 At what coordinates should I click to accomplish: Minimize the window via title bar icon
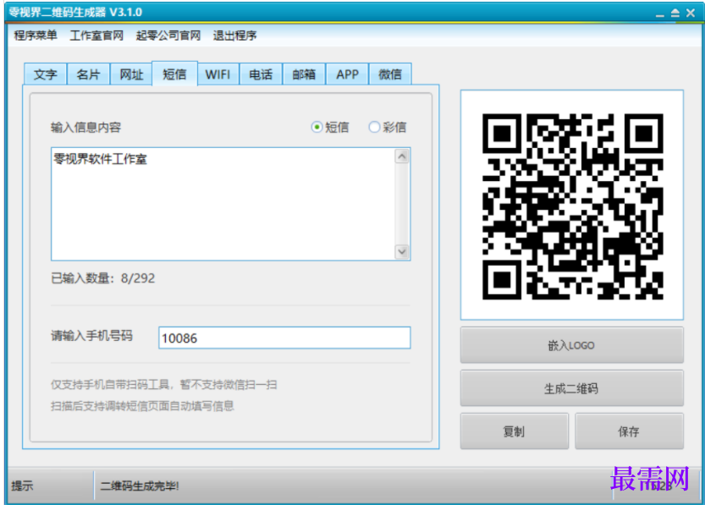pos(659,14)
